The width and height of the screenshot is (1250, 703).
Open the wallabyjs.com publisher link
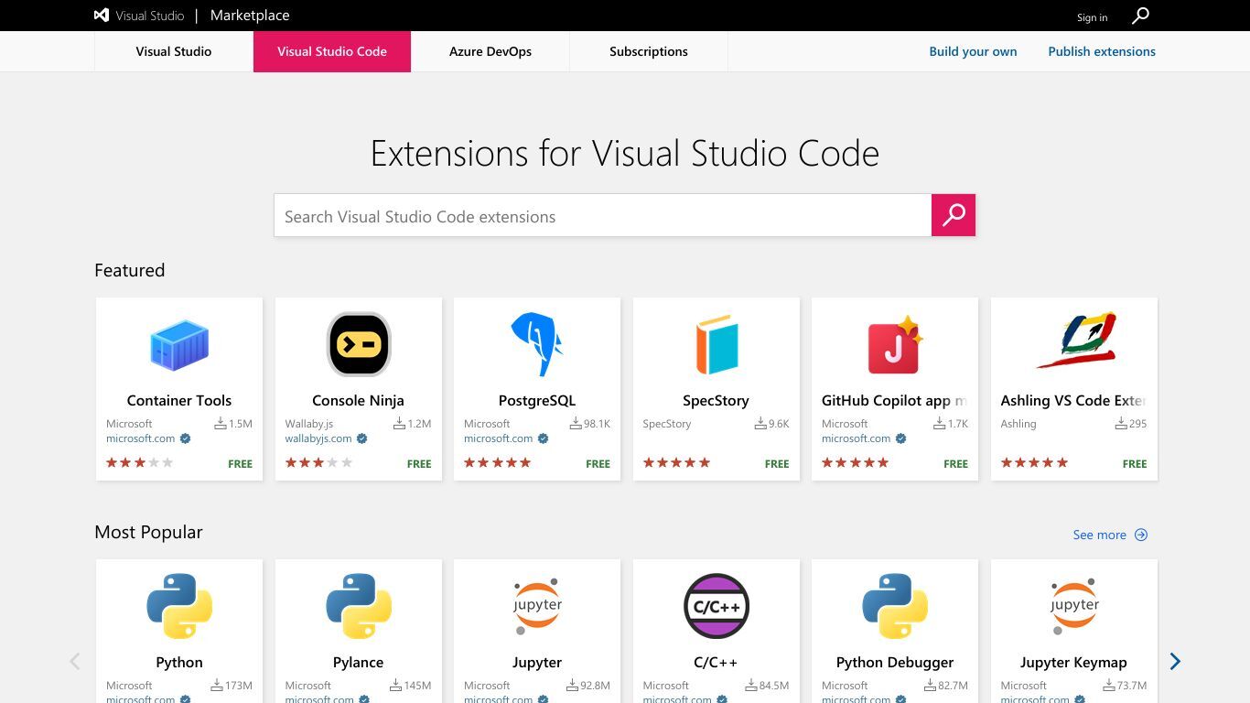click(x=318, y=438)
